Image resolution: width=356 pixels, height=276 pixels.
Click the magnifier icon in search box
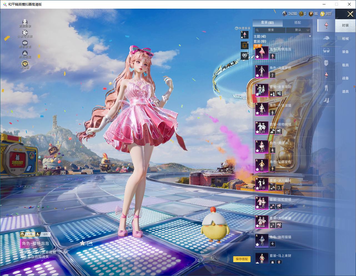(257, 30)
